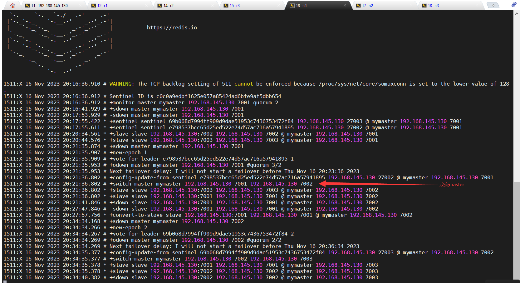Image resolution: width=520 pixels, height=283 pixels.
Task: Click sentinel ID 69b068d7994… in '+sentinel' line
Action: (x=231, y=121)
